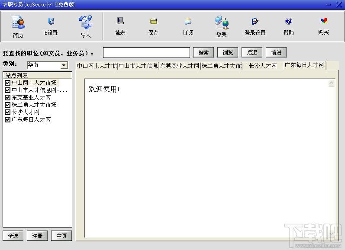Click the 前进 forward button

click(276, 52)
